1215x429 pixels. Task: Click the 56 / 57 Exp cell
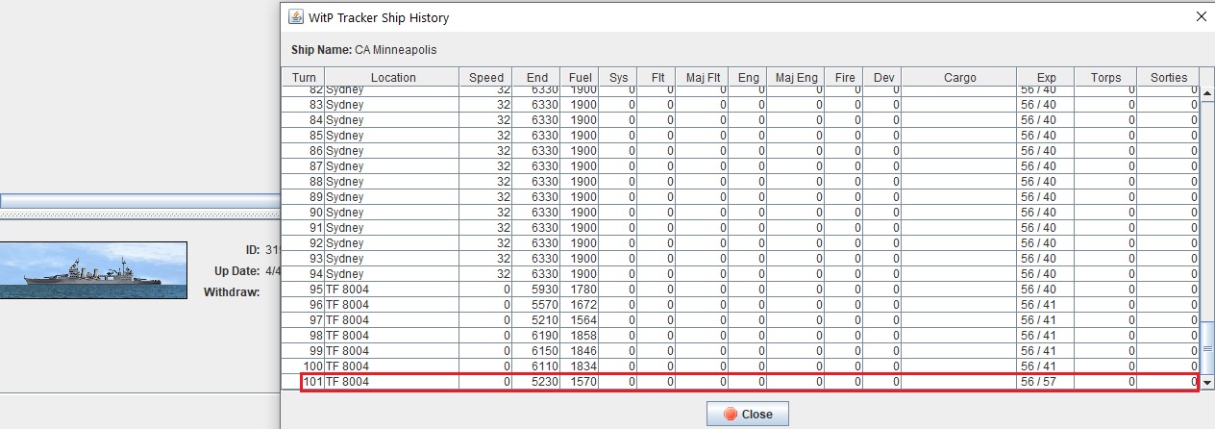1046,382
